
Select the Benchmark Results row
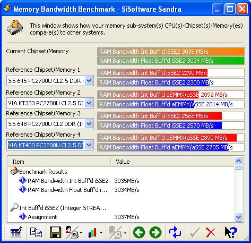[43, 172]
